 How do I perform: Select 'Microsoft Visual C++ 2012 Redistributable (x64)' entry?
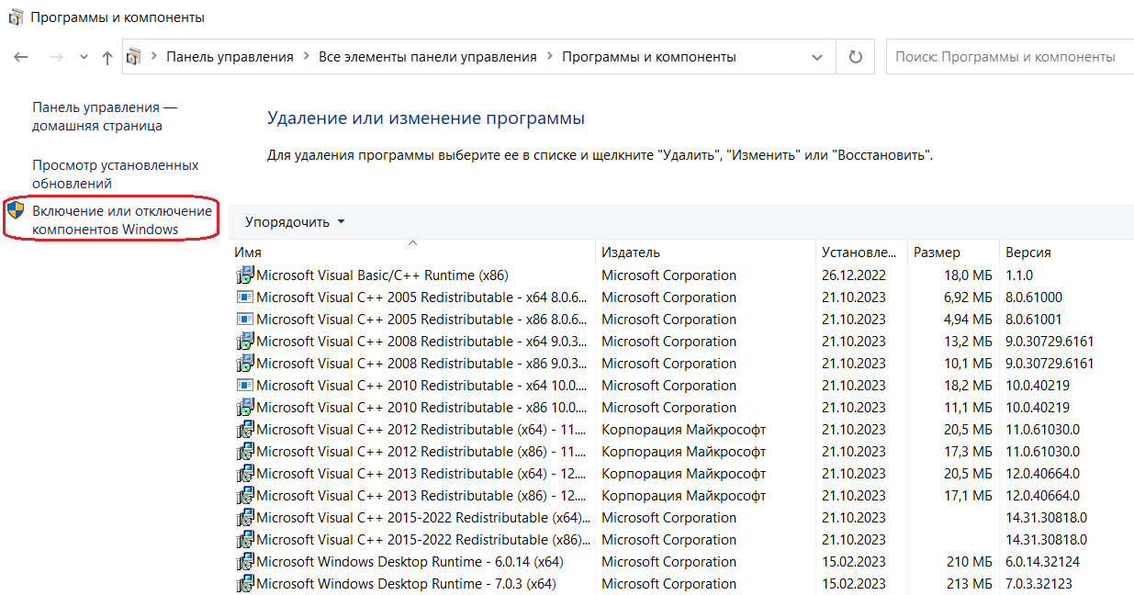coord(421,430)
